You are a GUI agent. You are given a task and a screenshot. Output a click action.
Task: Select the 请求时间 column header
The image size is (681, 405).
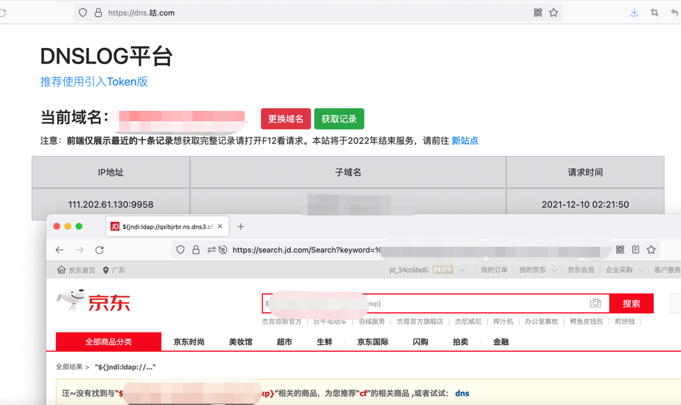[x=585, y=172]
